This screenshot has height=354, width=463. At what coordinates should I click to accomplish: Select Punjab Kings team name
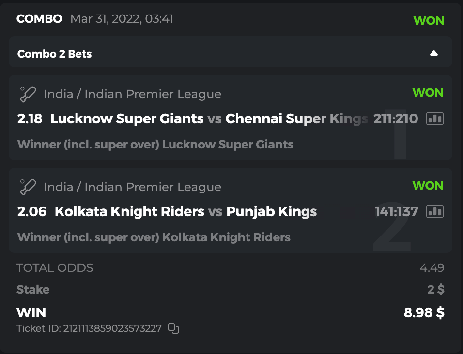[x=271, y=211]
